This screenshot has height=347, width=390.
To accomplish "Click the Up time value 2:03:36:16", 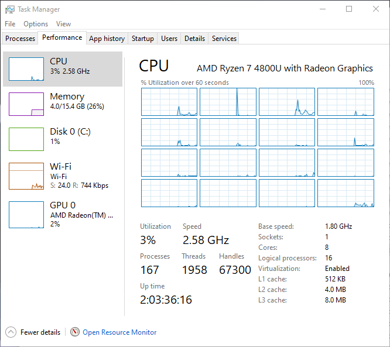I will coord(166,300).
